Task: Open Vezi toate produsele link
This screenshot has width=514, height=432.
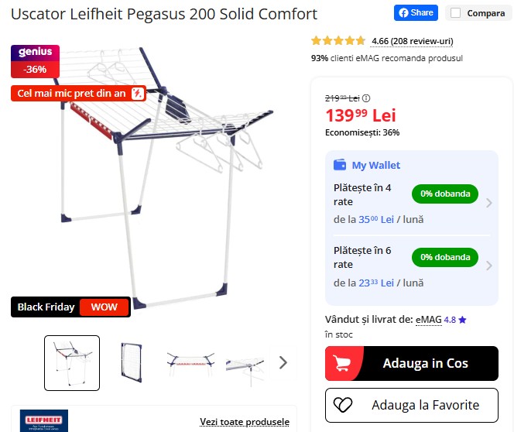Action: click(x=245, y=422)
